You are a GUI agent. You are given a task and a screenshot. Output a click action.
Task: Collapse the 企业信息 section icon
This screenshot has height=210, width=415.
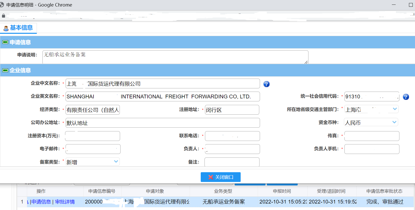point(5,70)
